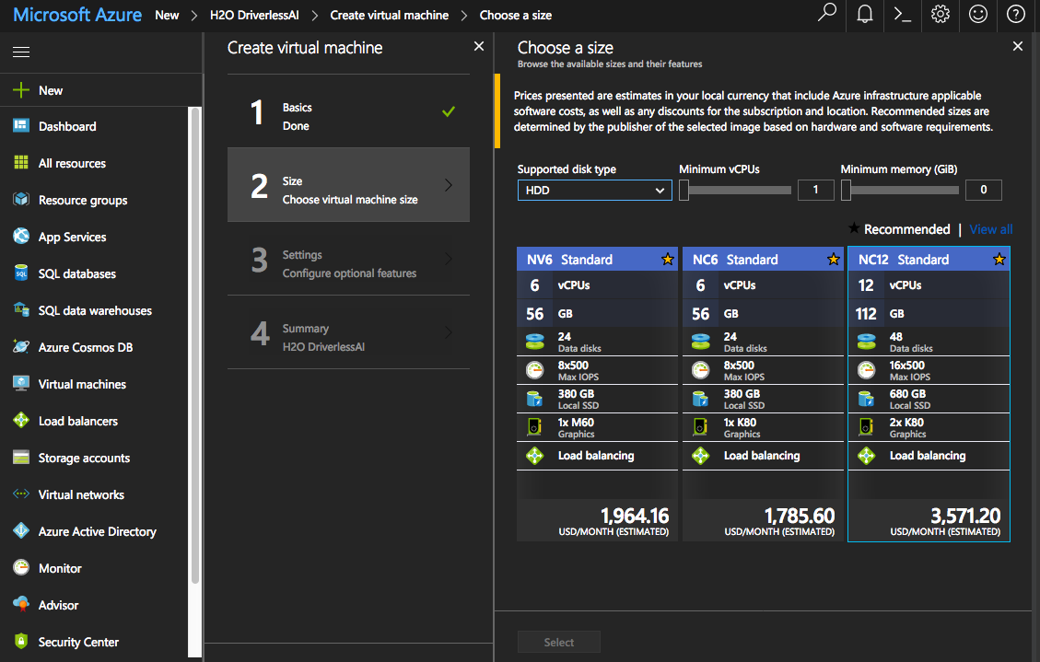The height and width of the screenshot is (662, 1040).
Task: Open the feedback smiley icon
Action: 977,16
